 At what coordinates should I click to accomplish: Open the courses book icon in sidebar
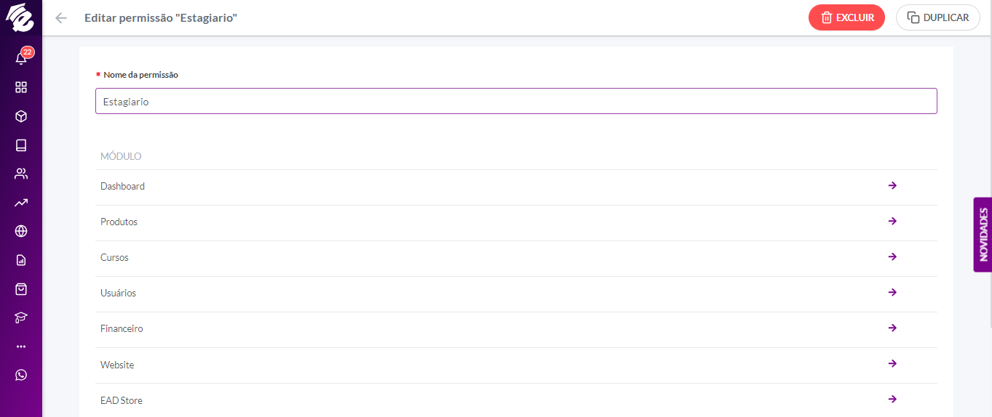[x=21, y=145]
